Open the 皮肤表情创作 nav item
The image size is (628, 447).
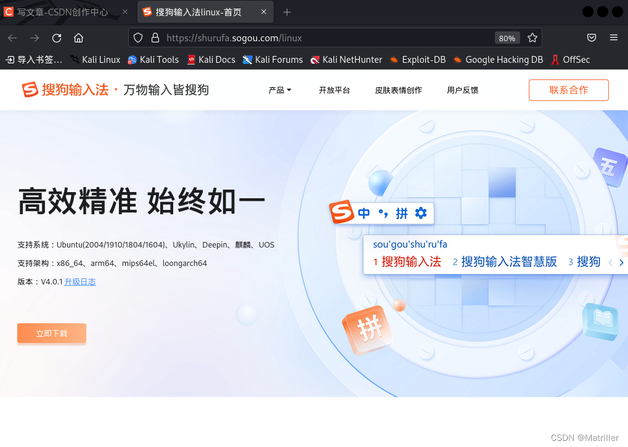tap(399, 90)
